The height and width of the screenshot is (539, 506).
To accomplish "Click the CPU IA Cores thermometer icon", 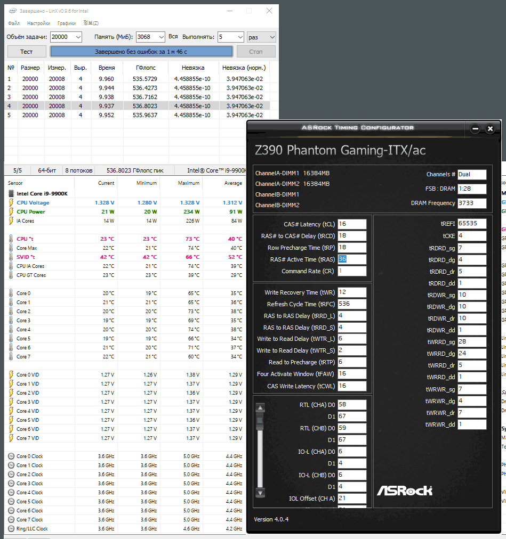I will click(11, 266).
